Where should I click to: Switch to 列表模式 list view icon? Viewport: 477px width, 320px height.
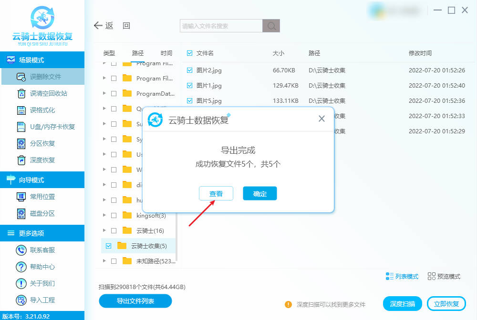coord(389,276)
